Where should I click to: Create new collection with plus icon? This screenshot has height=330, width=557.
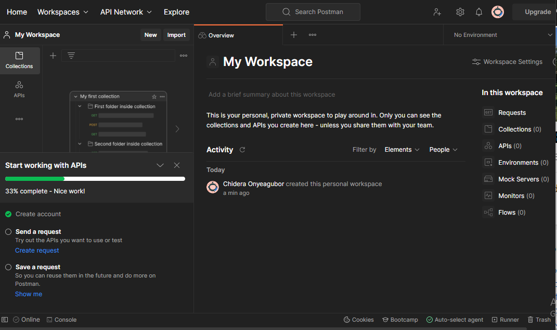(53, 56)
